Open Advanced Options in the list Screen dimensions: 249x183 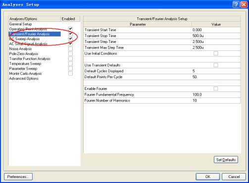point(24,79)
